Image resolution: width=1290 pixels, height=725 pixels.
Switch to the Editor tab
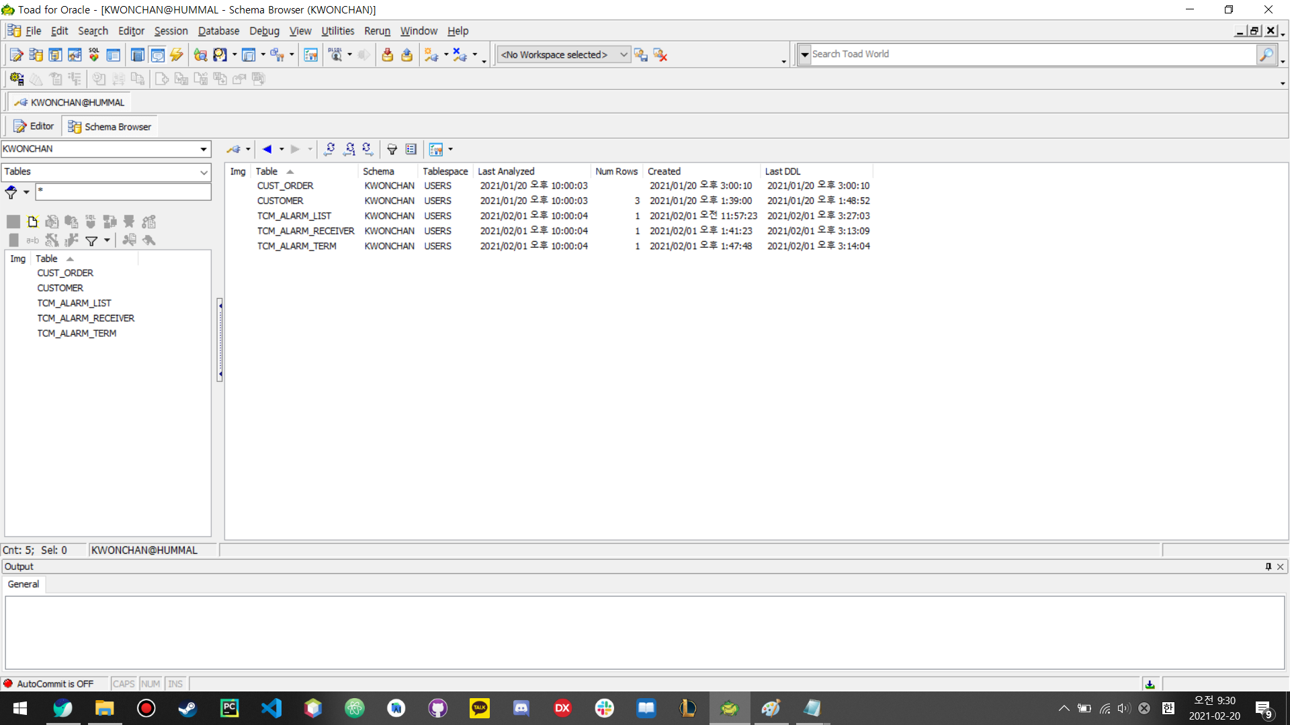(x=34, y=126)
